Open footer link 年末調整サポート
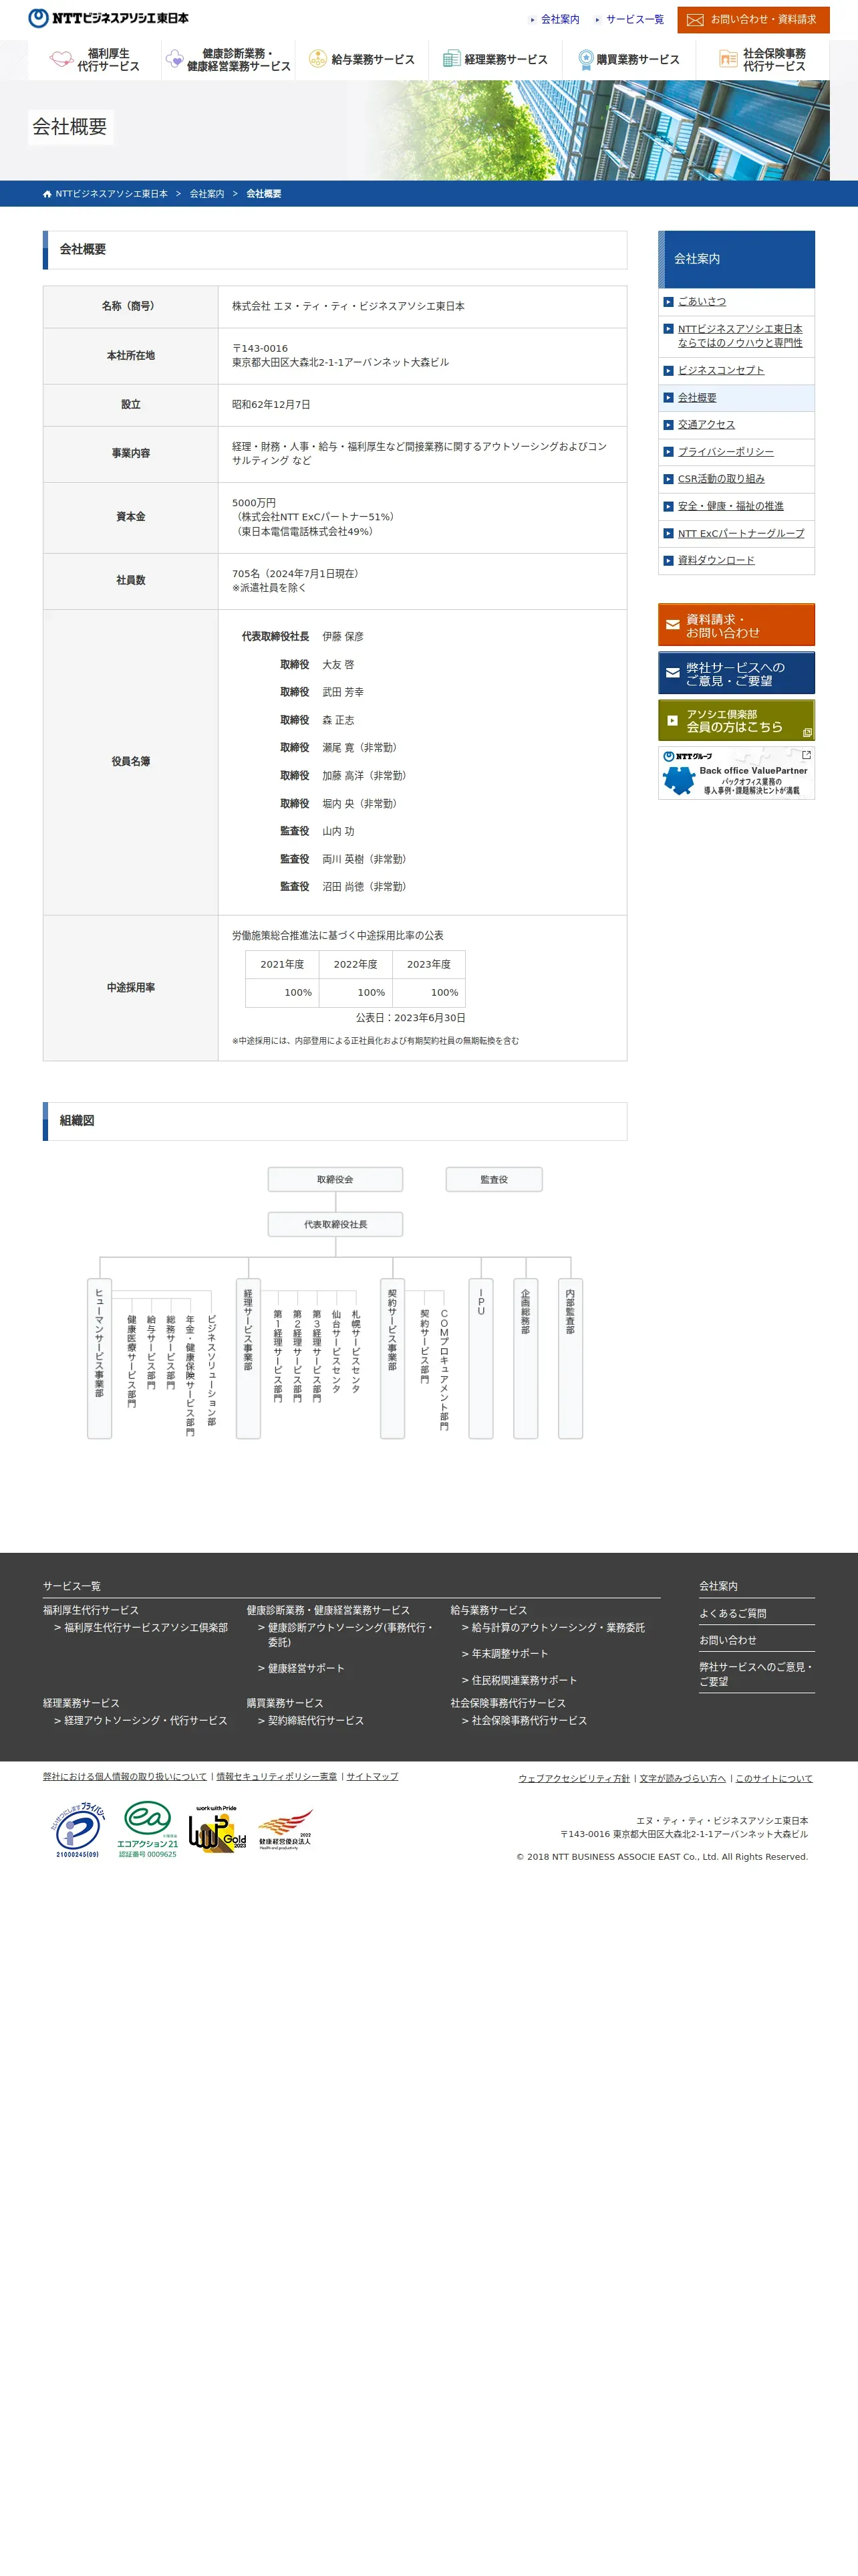This screenshot has width=858, height=2576. click(x=509, y=1654)
